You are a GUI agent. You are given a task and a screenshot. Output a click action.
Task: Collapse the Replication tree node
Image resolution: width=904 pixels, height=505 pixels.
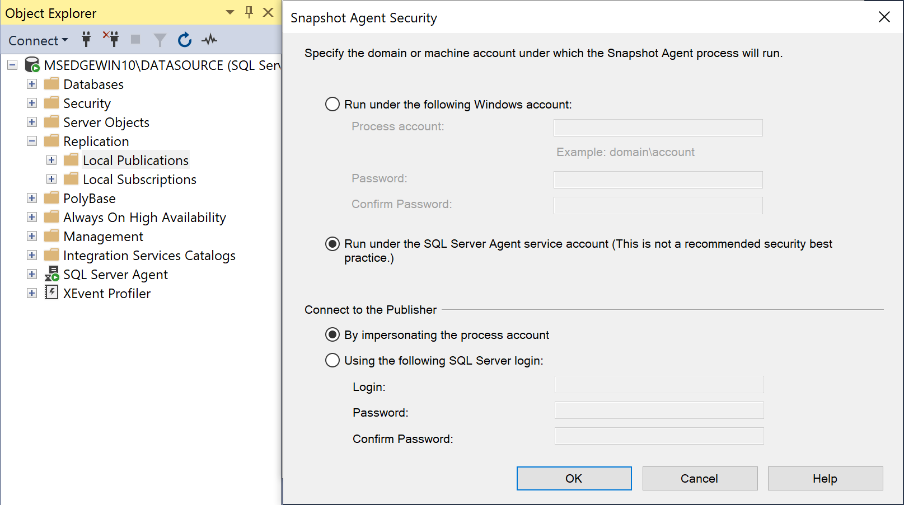click(x=31, y=141)
